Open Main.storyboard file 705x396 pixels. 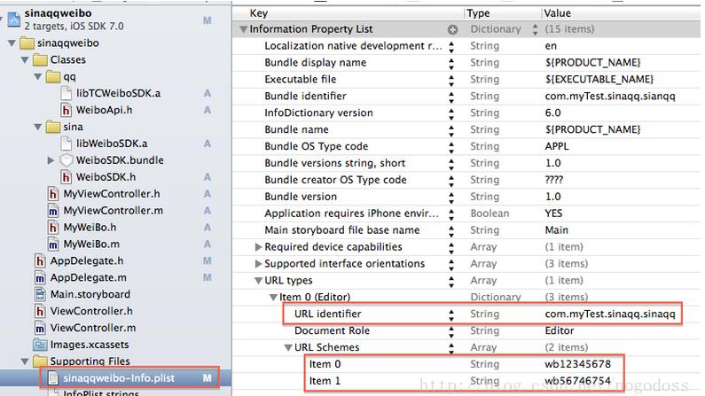[90, 294]
